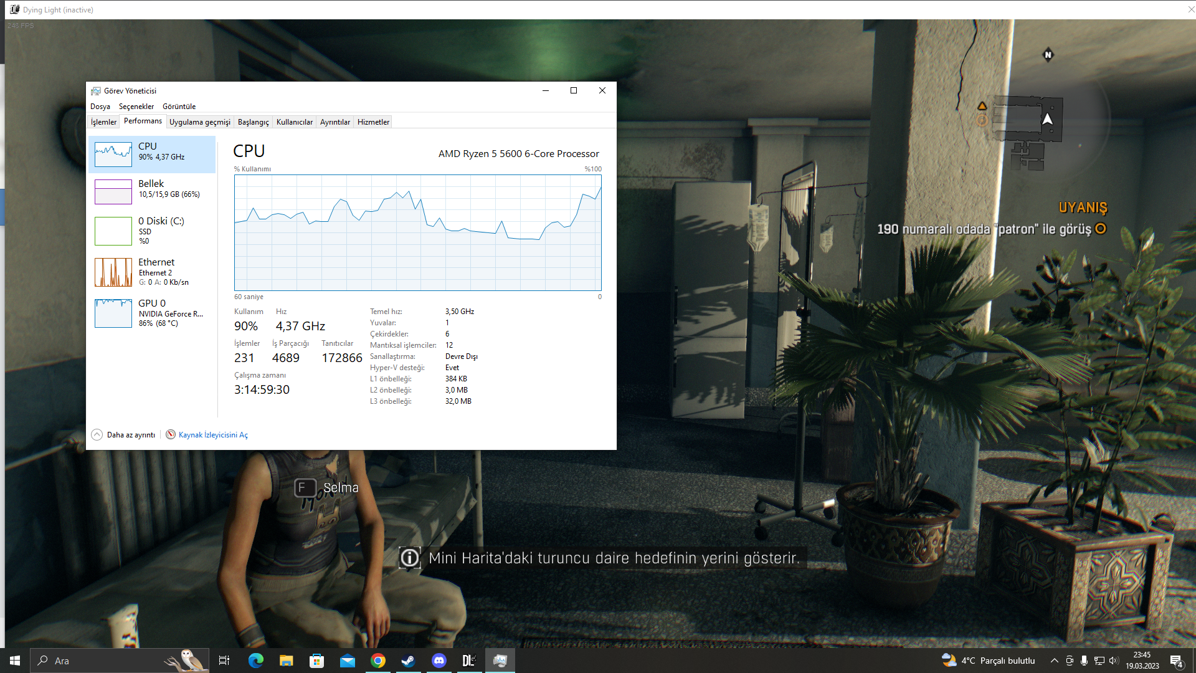Expand hidden system tray icons chevron
The width and height of the screenshot is (1196, 673).
1054,661
